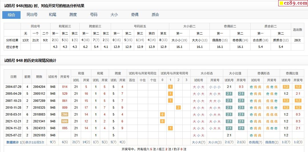This screenshot has height=152, width=308.
Task: Click winning number 095
Action: pyautogui.click(x=65, y=128)
